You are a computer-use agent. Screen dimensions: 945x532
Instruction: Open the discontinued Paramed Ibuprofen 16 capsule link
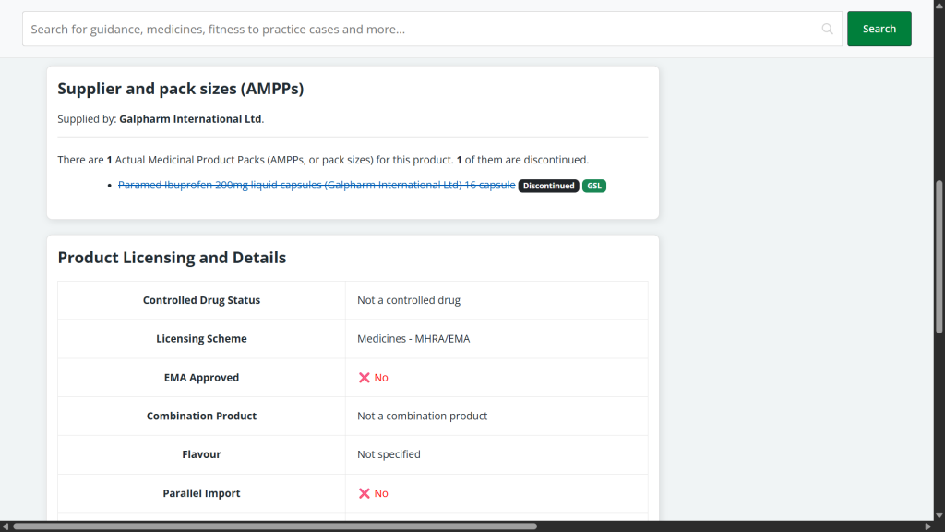316,185
